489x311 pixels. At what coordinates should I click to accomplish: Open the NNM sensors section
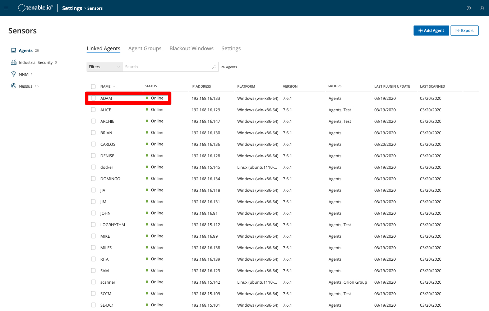pos(23,74)
